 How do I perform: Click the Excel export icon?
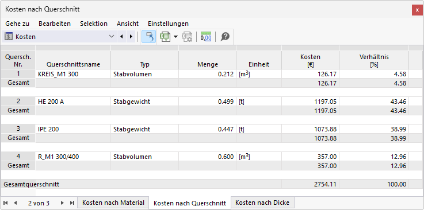[x=165, y=36]
